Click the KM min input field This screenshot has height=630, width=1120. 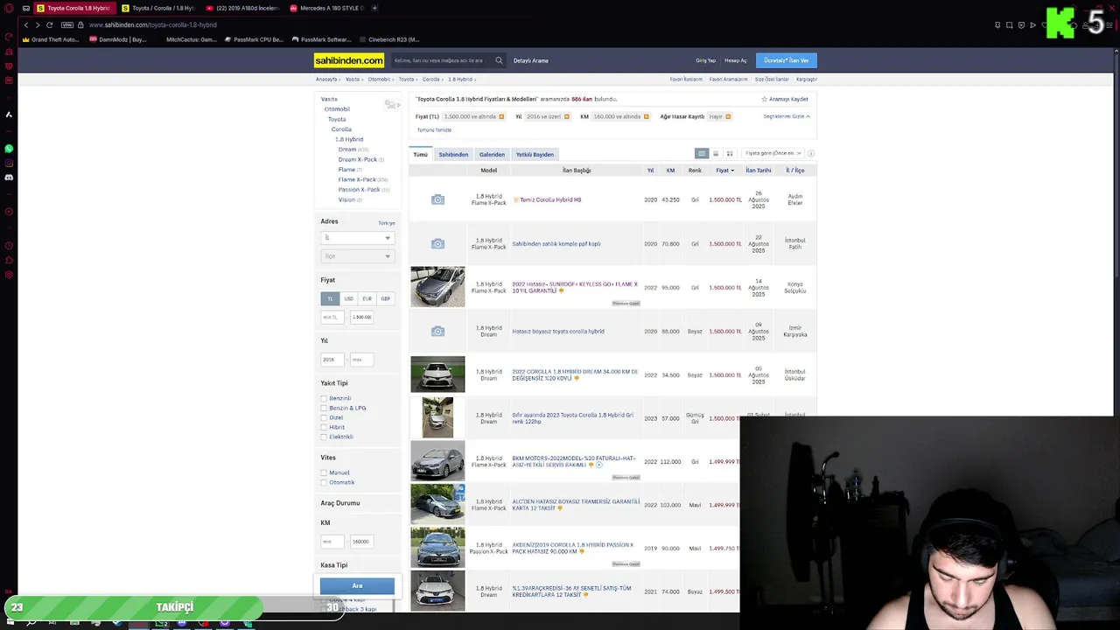(332, 542)
